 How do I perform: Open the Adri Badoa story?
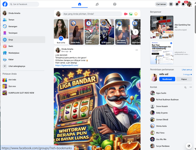point(122,32)
